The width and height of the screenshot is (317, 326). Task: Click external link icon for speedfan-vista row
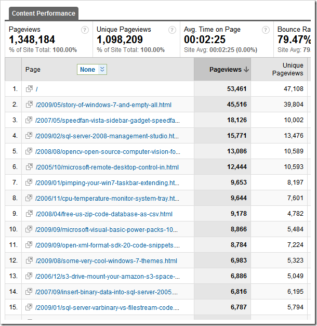pos(30,120)
